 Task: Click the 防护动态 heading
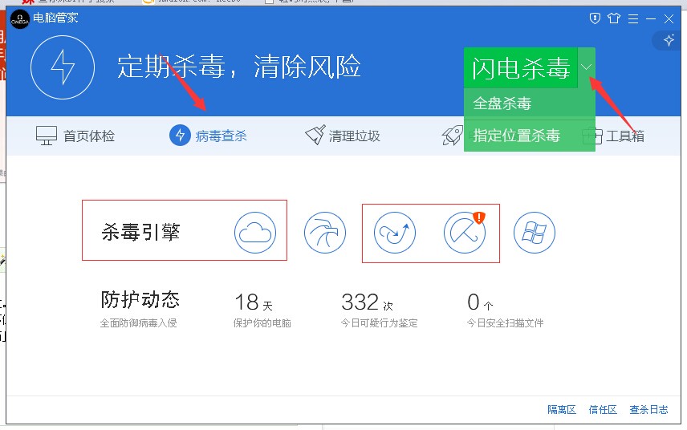(140, 300)
